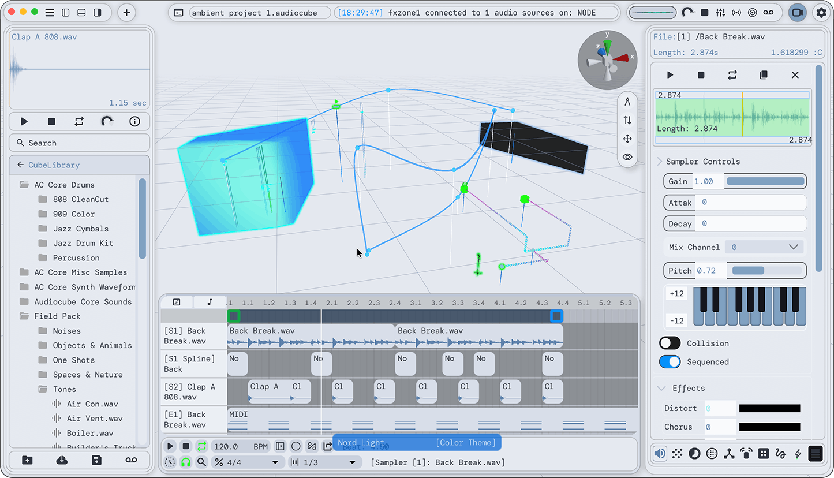The height and width of the screenshot is (478, 834).
Task: Click the green loop start marker
Action: point(233,316)
